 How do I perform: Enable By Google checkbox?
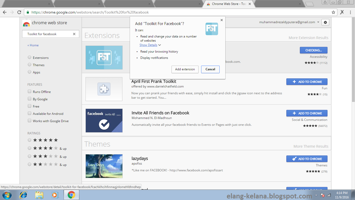29,99
